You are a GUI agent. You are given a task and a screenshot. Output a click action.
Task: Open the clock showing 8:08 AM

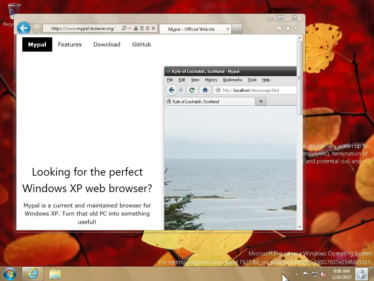coord(341,274)
